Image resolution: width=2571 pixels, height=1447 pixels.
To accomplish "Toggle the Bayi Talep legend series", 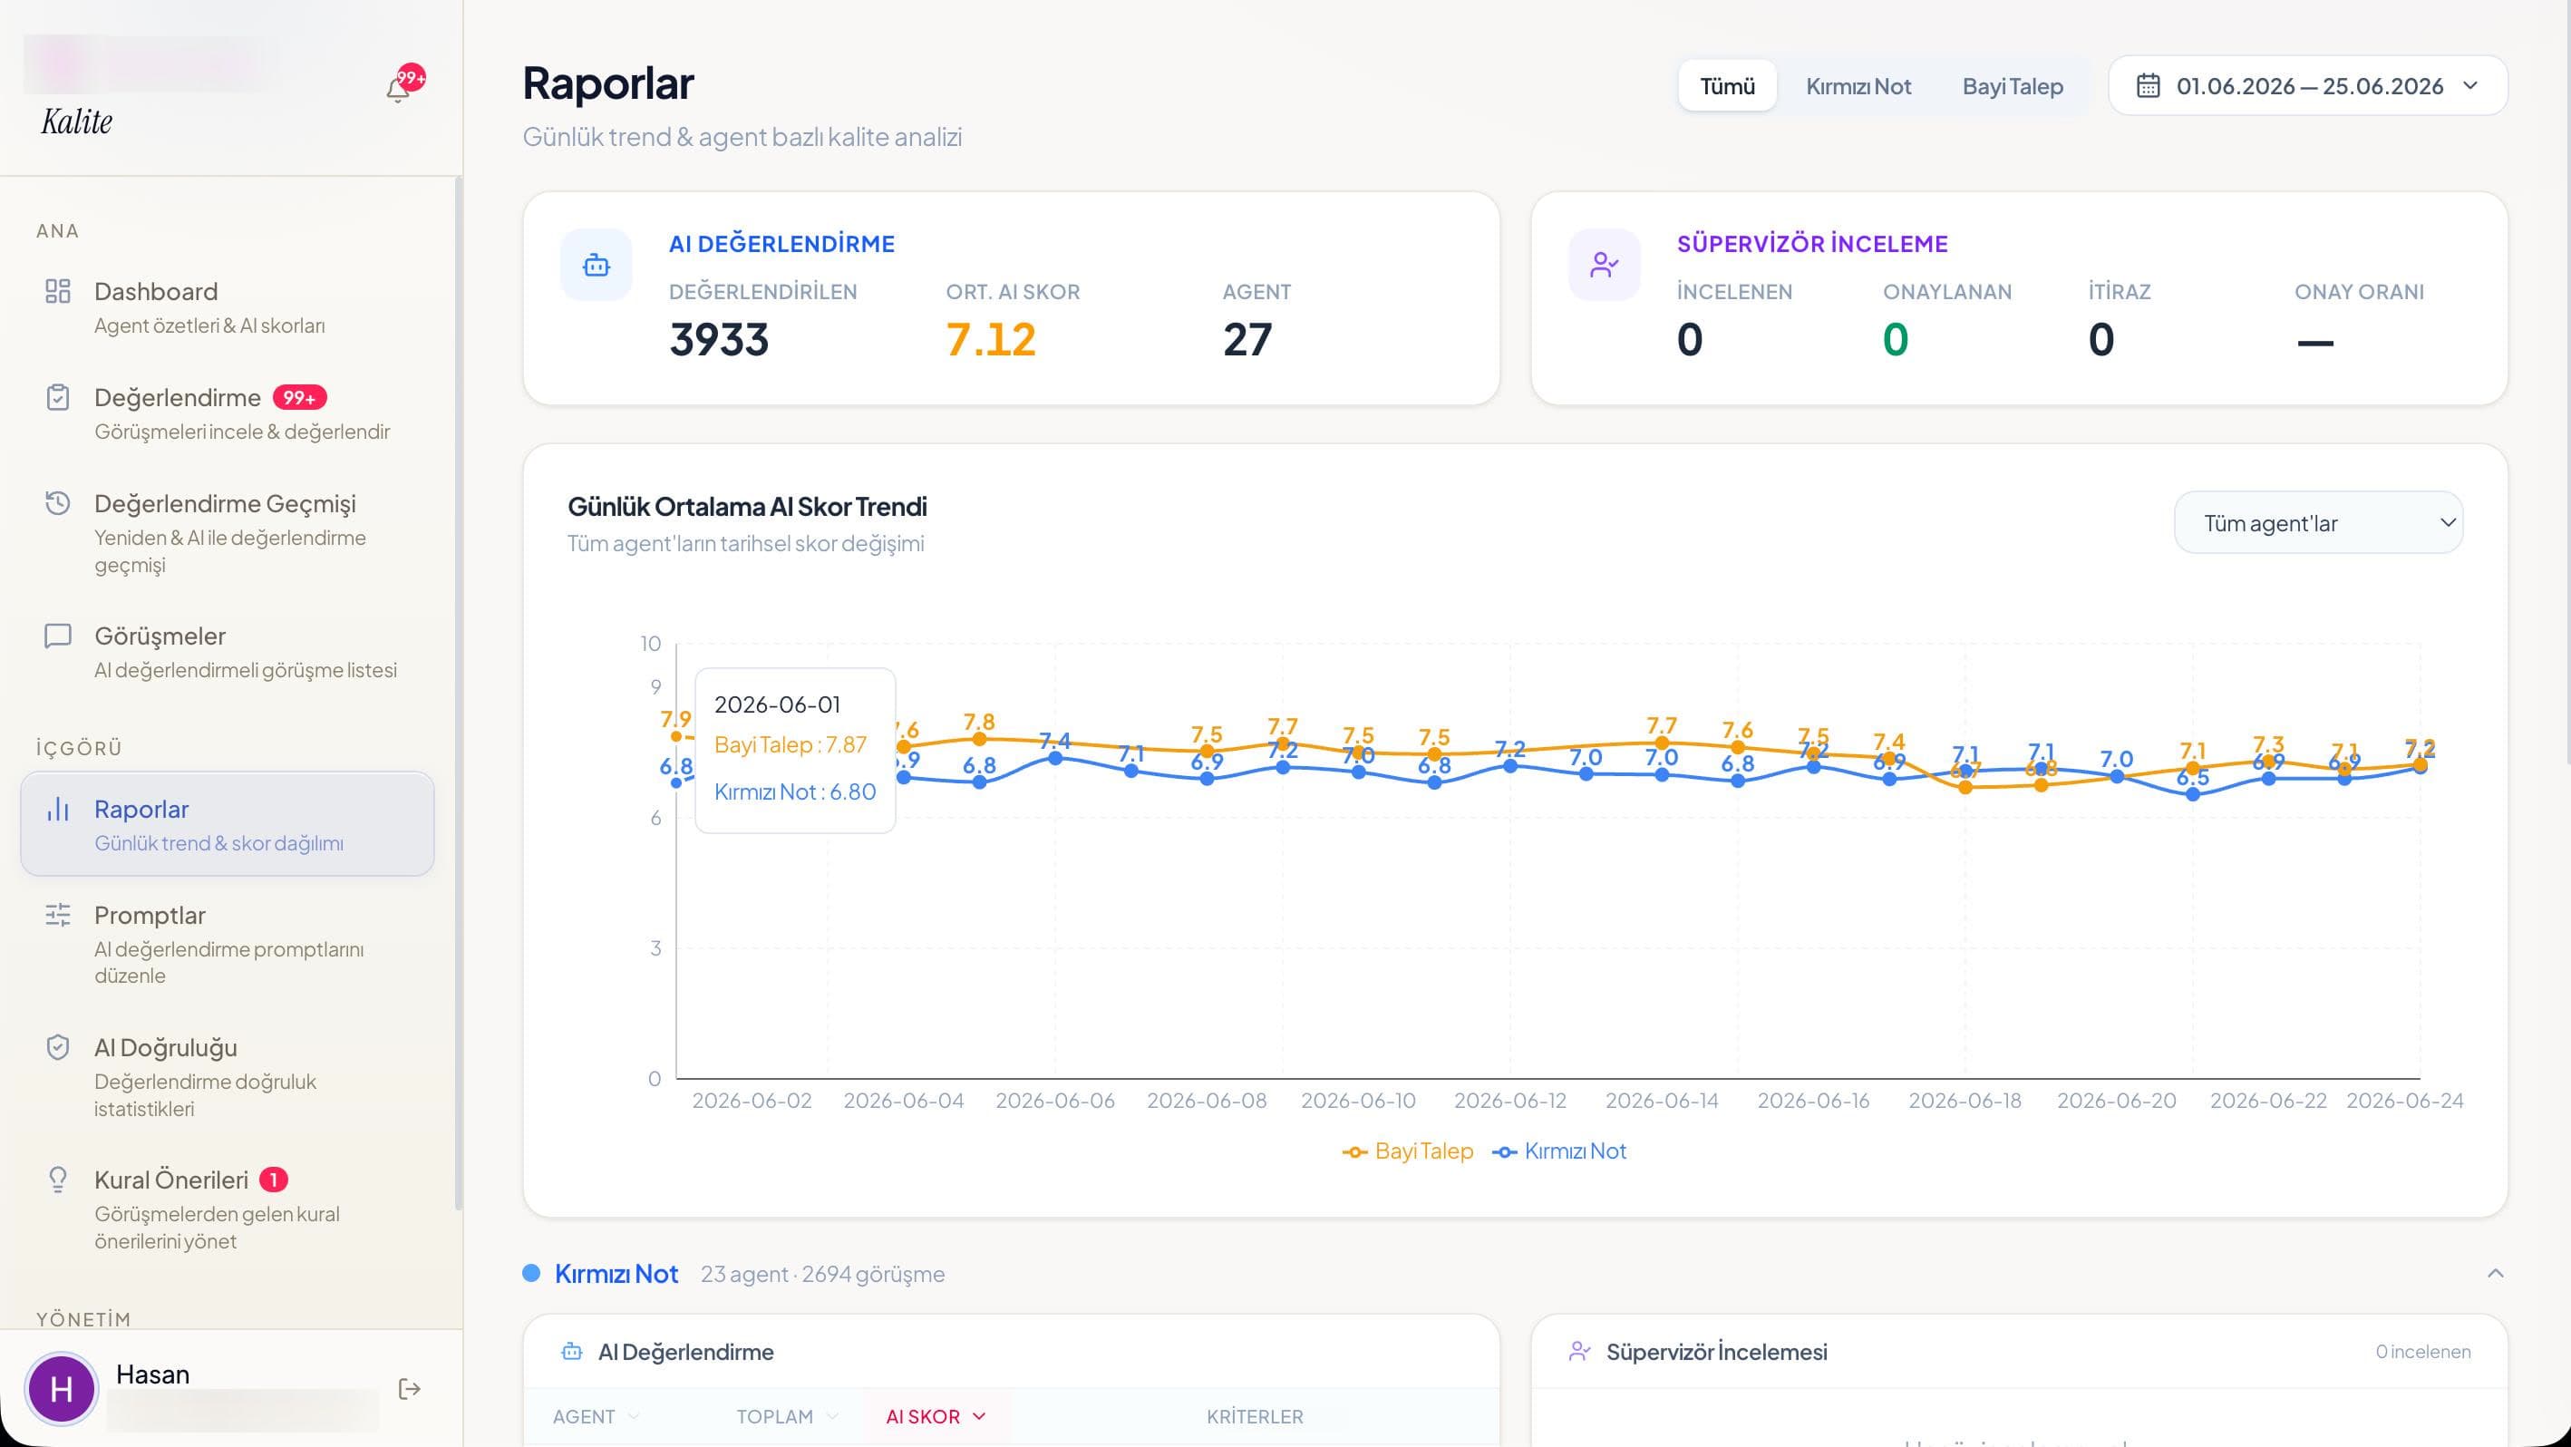I will click(1407, 1151).
